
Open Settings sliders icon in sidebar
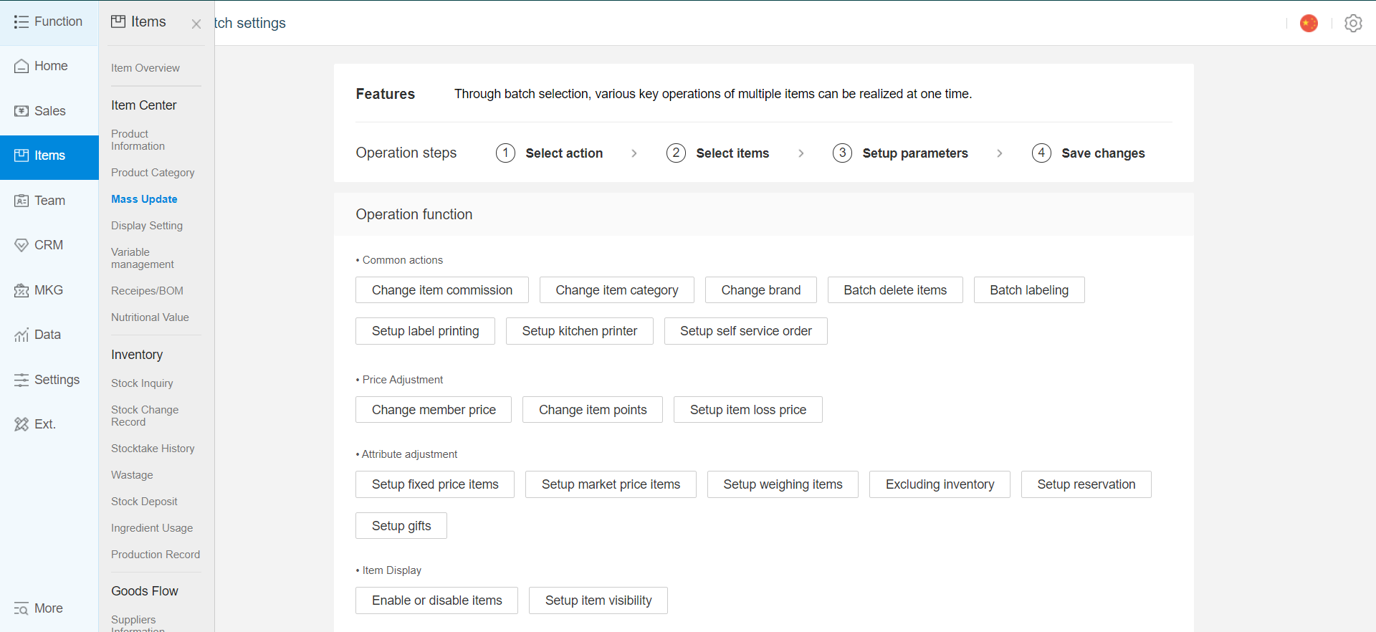pyautogui.click(x=21, y=380)
